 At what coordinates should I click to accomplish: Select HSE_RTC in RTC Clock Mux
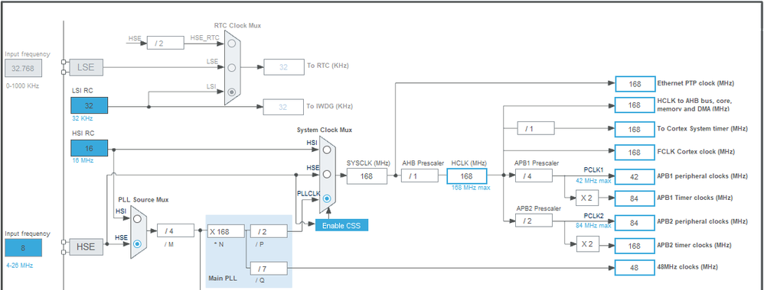[x=232, y=43]
